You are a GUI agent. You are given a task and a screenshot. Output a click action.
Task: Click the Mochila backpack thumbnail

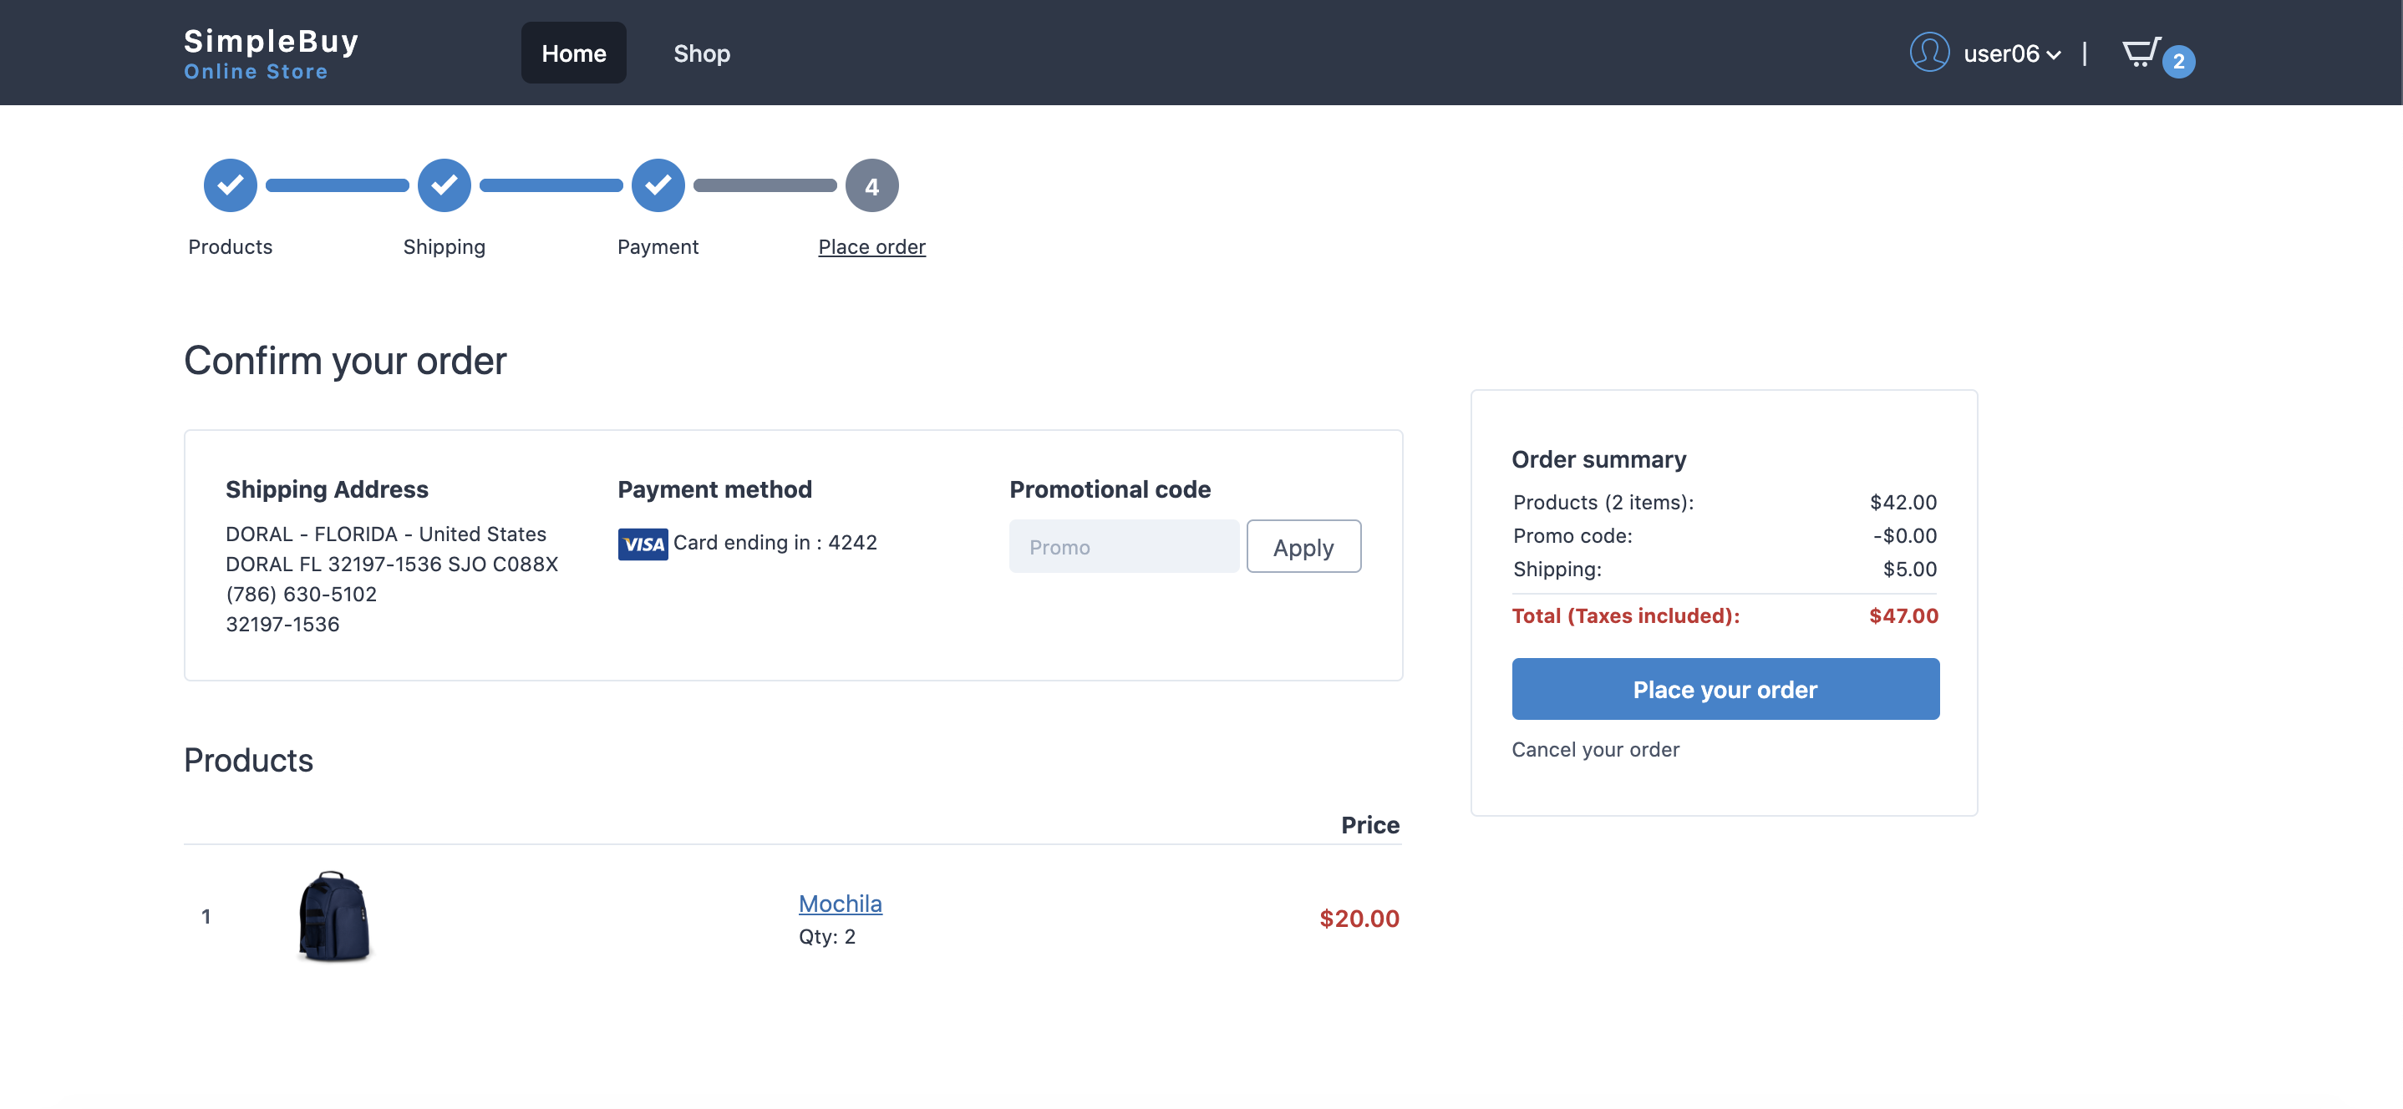(334, 917)
